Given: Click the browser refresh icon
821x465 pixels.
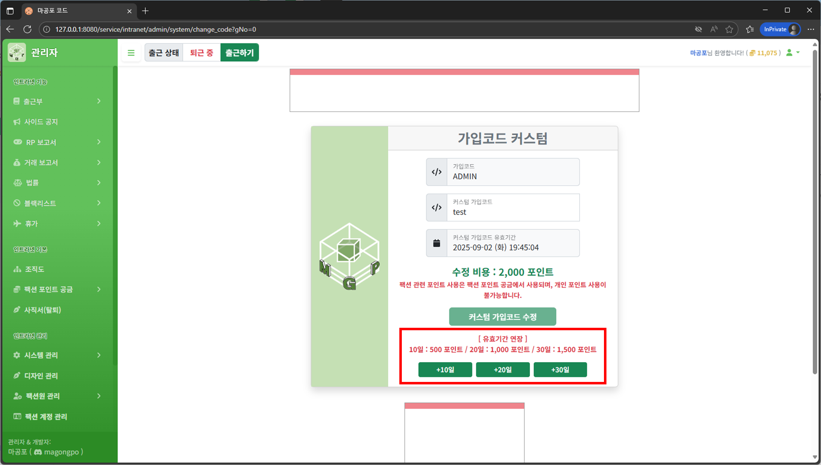Looking at the screenshot, I should tap(27, 29).
